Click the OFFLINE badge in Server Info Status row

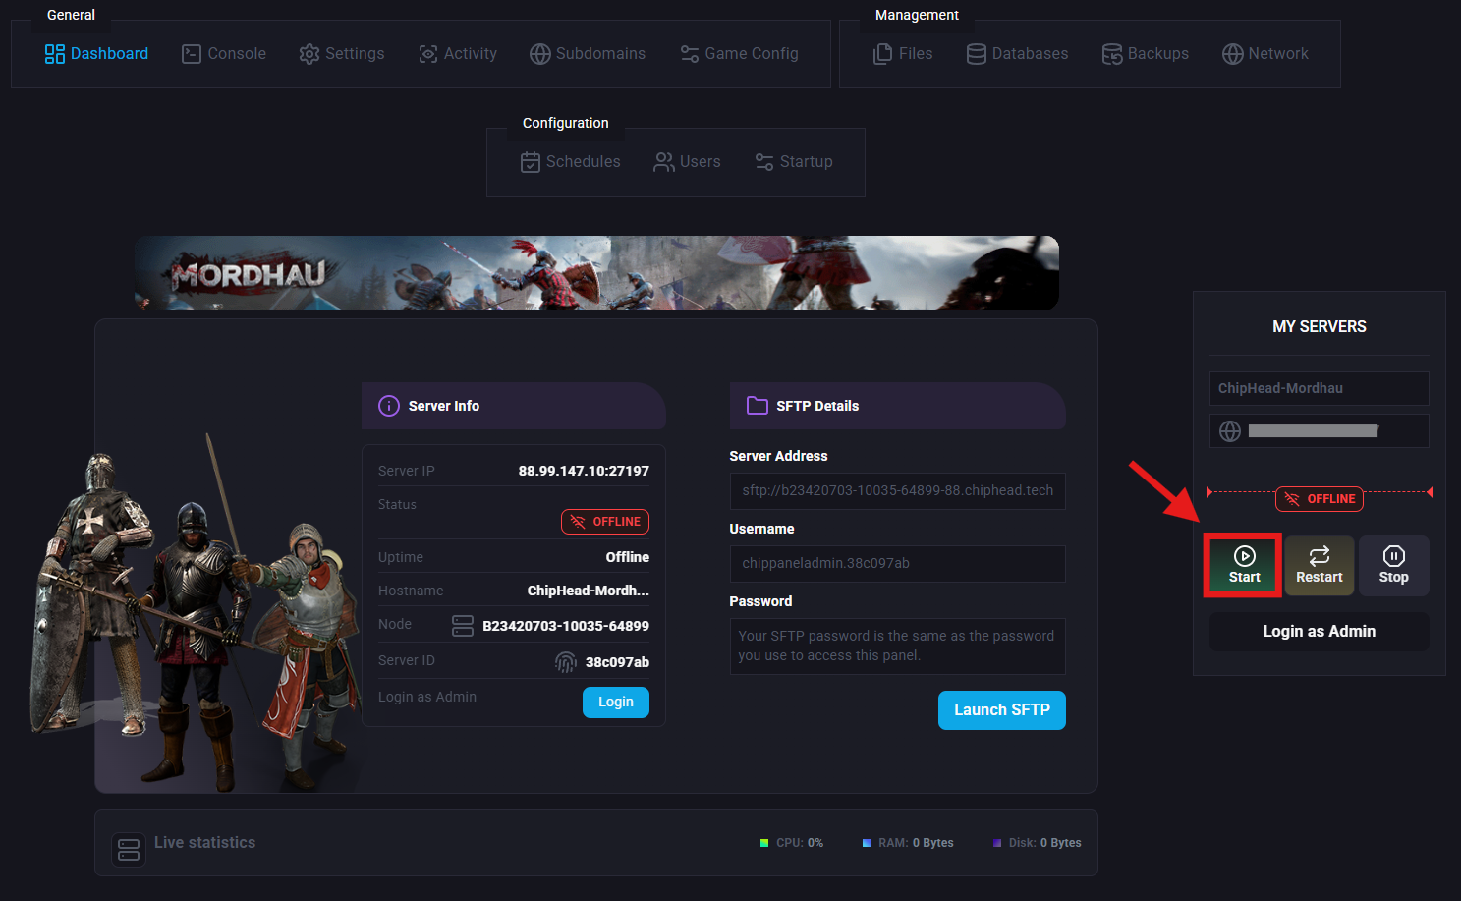coord(605,522)
